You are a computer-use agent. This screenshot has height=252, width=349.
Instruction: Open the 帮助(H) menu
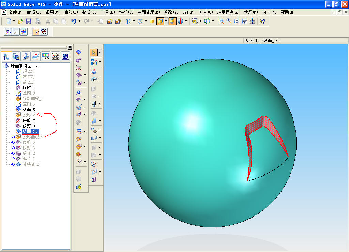pos(288,12)
